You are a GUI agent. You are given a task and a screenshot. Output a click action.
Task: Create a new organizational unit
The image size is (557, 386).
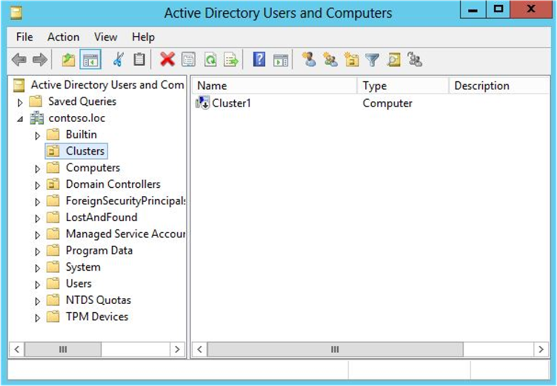coord(351,59)
